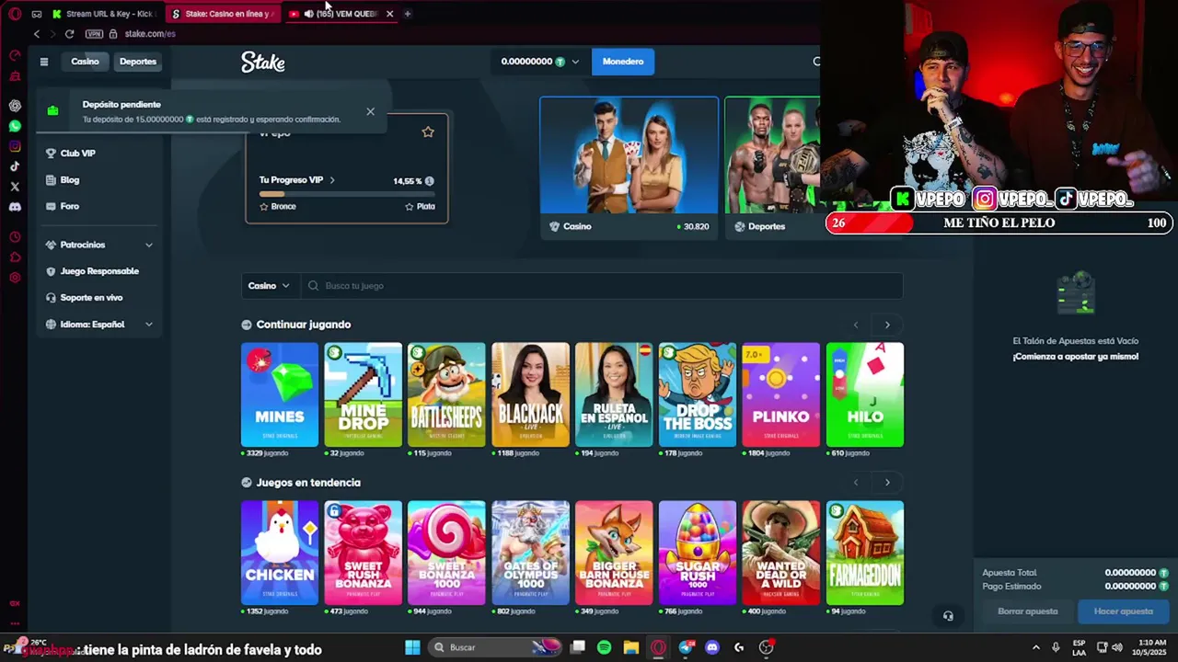
Task: Open Juego Responsable page
Action: coord(100,271)
